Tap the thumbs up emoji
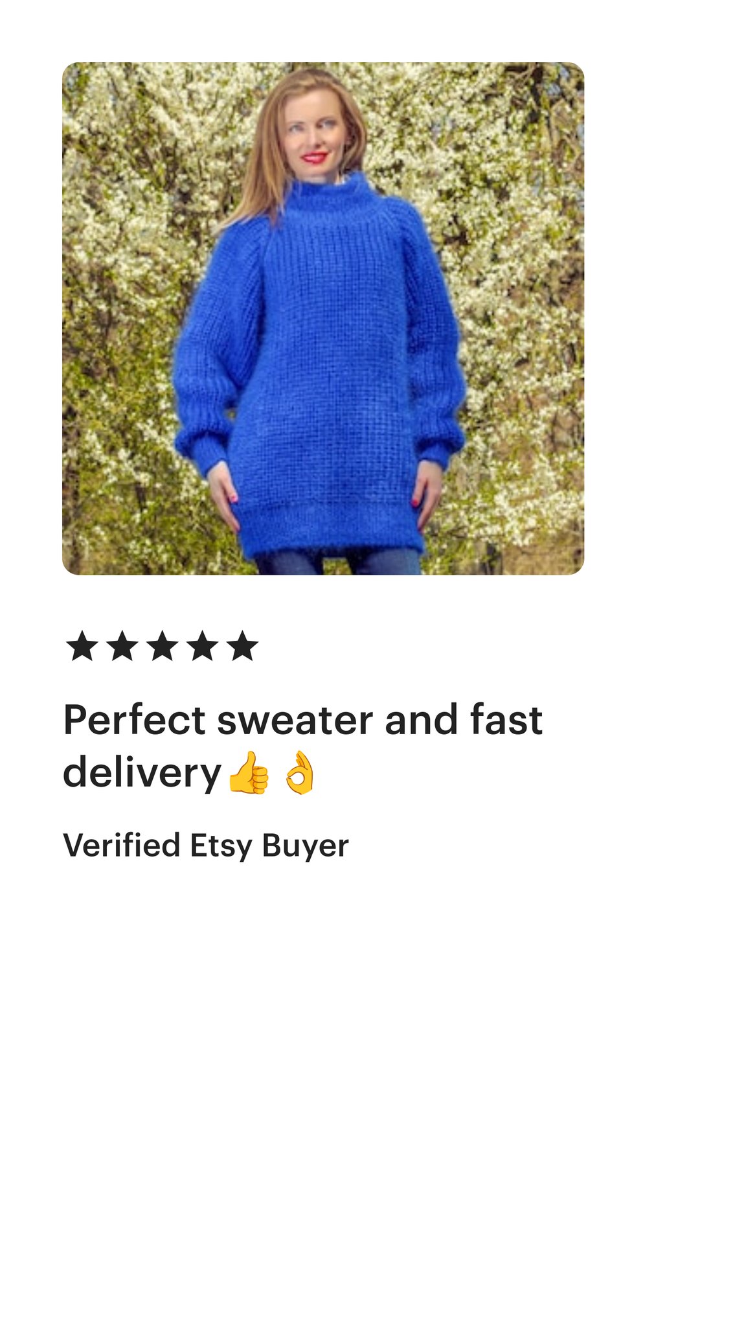 point(249,772)
